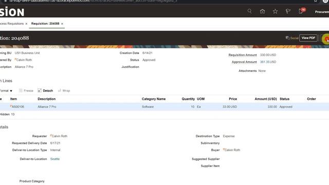Select the Requisition: 204088 tab
Image resolution: width=329 pixels, height=185 pixels.
(x=45, y=24)
